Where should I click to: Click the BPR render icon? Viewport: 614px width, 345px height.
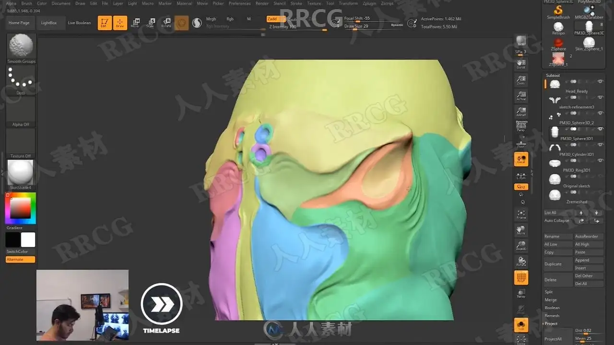pos(521,41)
